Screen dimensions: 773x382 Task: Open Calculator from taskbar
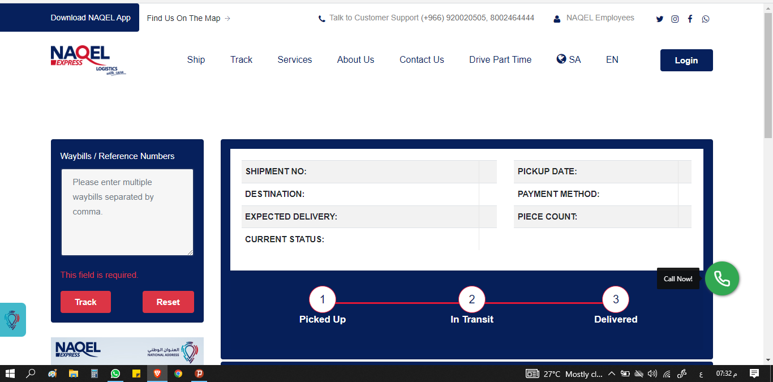[95, 374]
